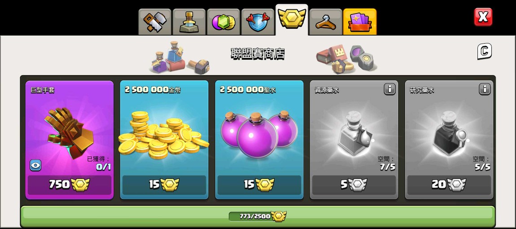516x229 pixels.
Task: Open the orange purple cards tab
Action: tap(360, 22)
